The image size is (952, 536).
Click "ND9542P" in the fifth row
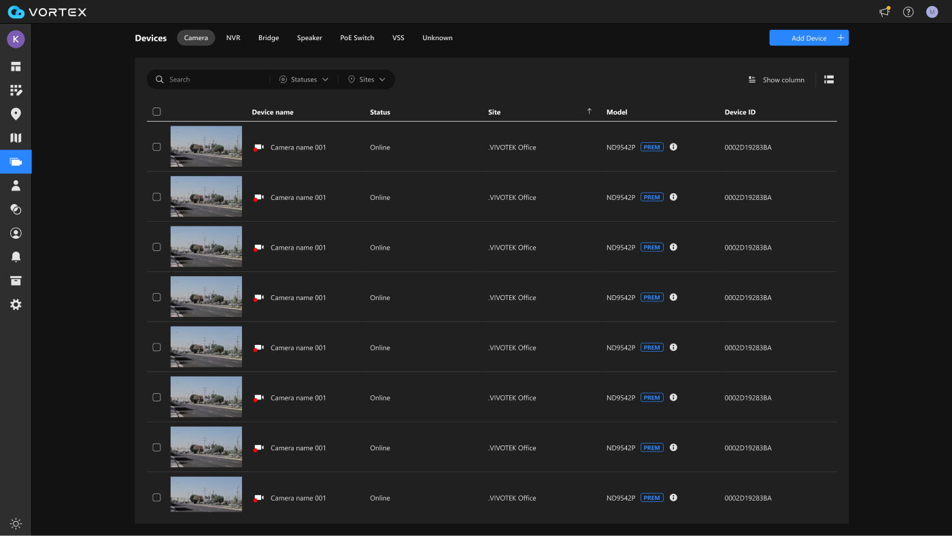click(621, 348)
